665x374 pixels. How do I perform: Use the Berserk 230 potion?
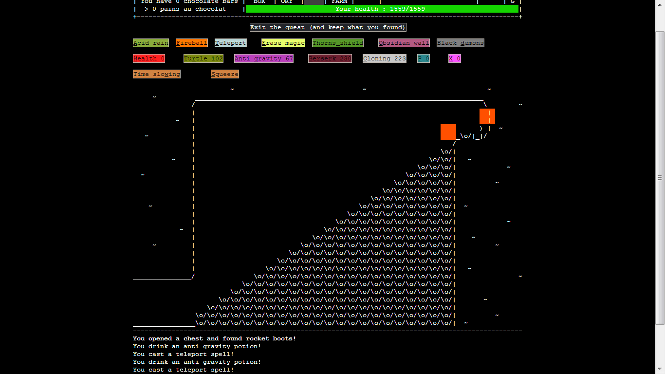pos(330,58)
